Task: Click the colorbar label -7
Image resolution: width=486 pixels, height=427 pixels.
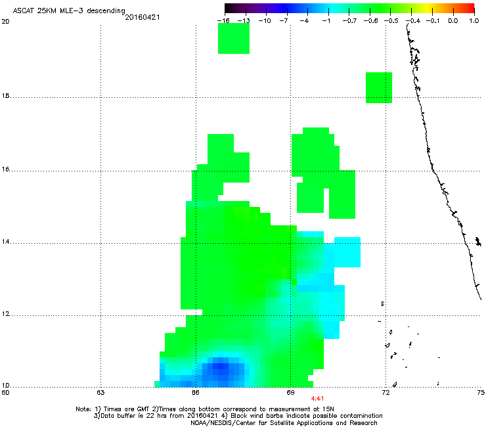Action: pyautogui.click(x=283, y=21)
